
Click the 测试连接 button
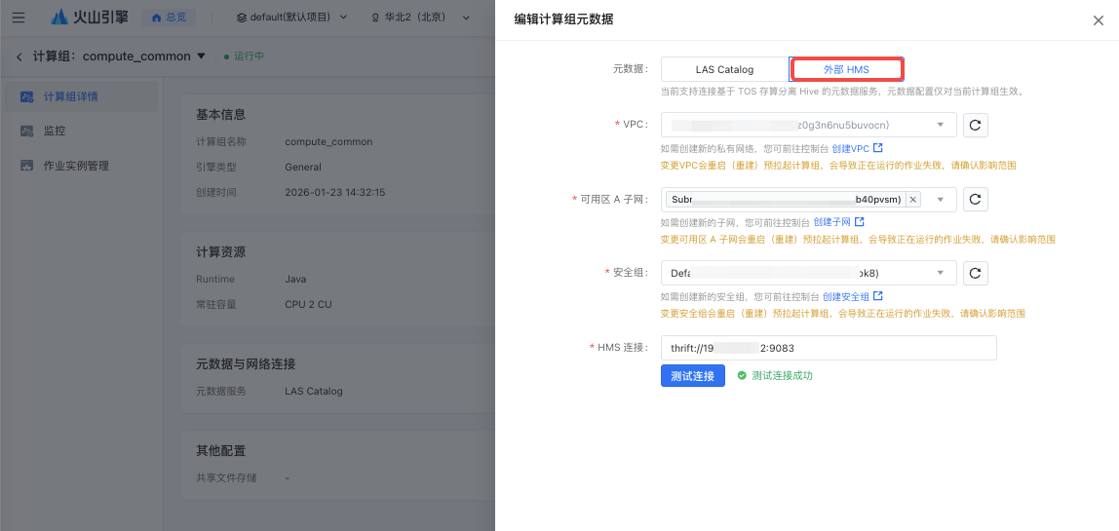tap(692, 376)
